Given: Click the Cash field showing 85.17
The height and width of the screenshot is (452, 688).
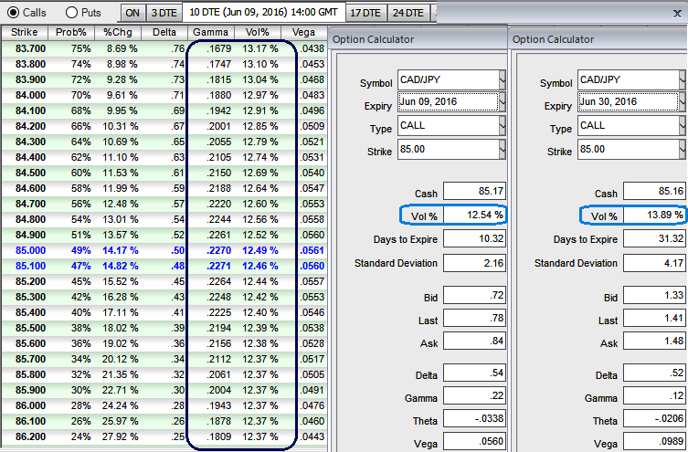Looking at the screenshot, I should click(474, 191).
